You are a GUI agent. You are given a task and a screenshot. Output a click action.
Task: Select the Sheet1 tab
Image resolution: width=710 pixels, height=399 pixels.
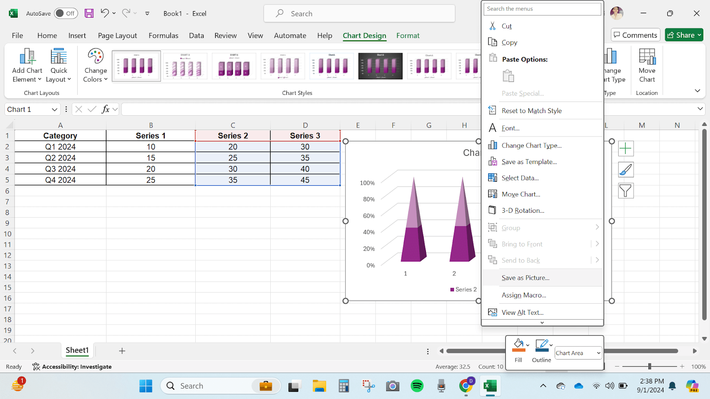[77, 350]
